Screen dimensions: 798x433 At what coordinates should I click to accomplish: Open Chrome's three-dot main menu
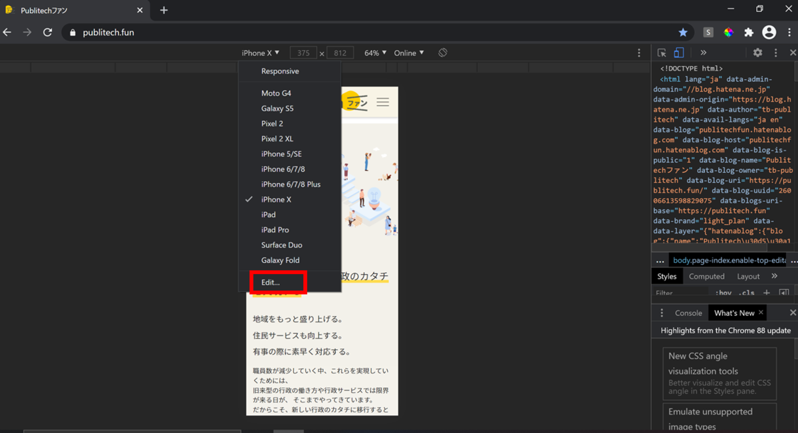[789, 32]
